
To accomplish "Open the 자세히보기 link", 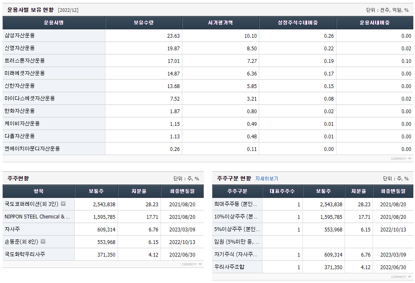I will click(x=267, y=179).
